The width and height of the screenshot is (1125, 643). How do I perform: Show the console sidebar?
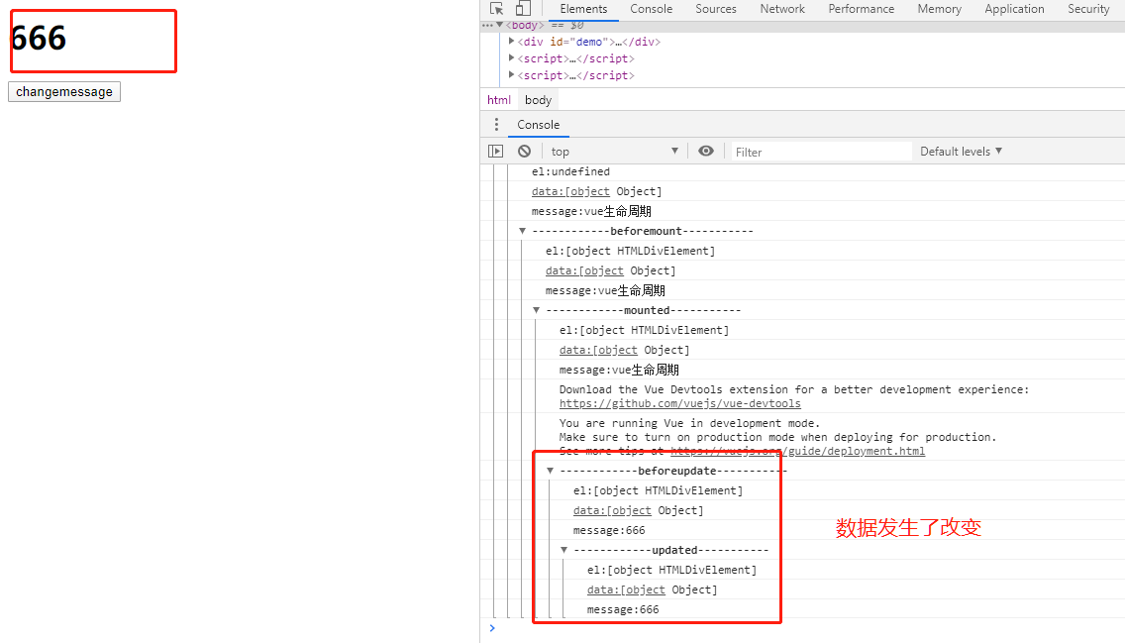pyautogui.click(x=496, y=152)
